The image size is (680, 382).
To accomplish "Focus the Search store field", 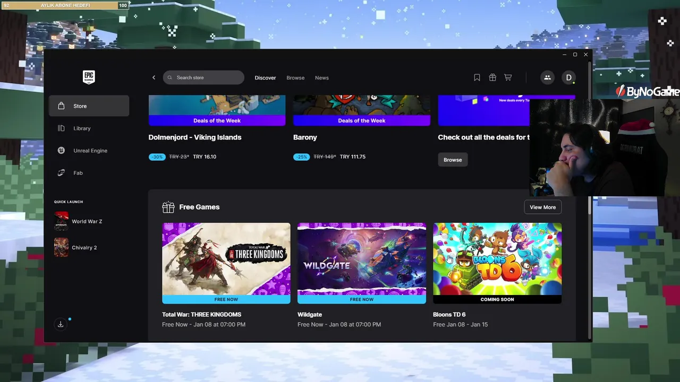I will point(203,77).
